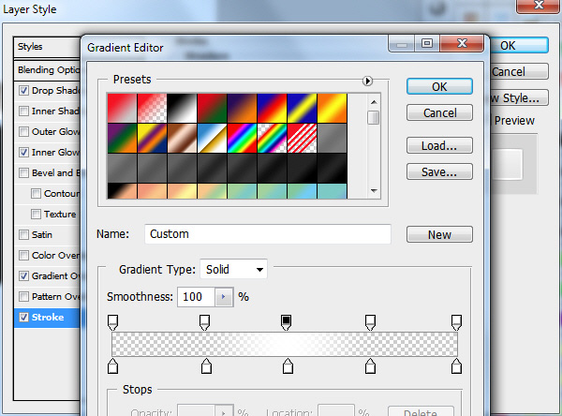This screenshot has height=416, width=562.
Task: Pick the red to green gradient preset
Action: click(x=212, y=109)
